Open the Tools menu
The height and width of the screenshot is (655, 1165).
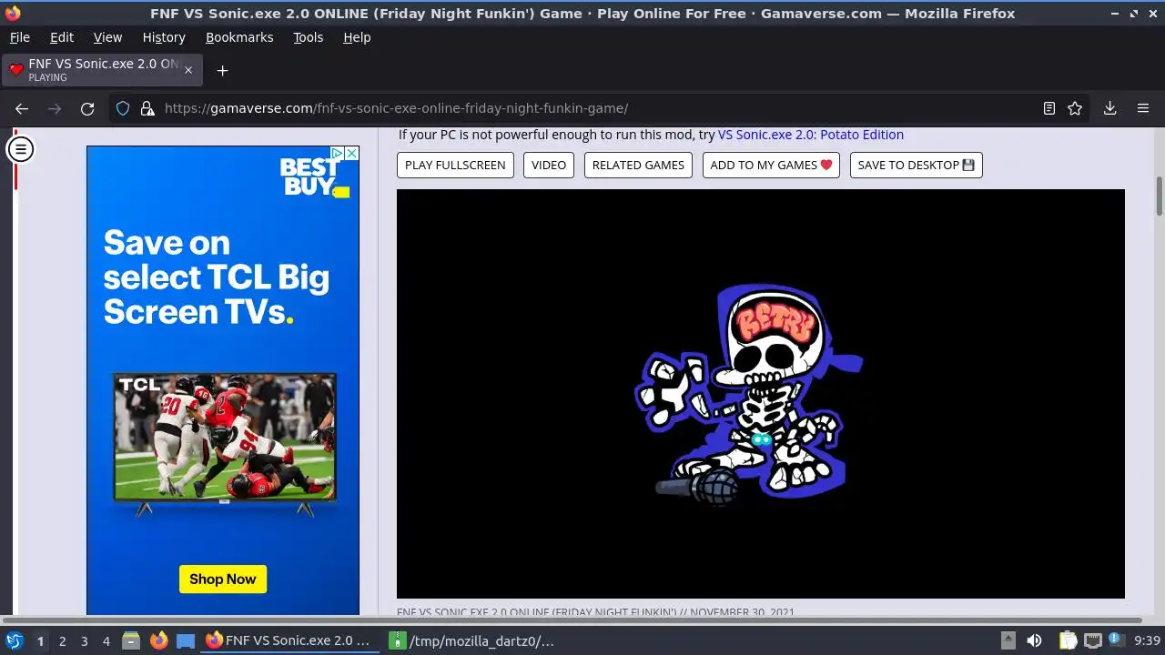click(x=308, y=37)
